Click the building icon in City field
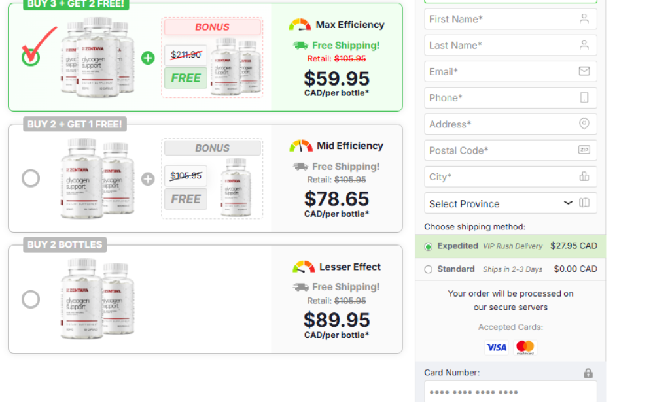 584,176
